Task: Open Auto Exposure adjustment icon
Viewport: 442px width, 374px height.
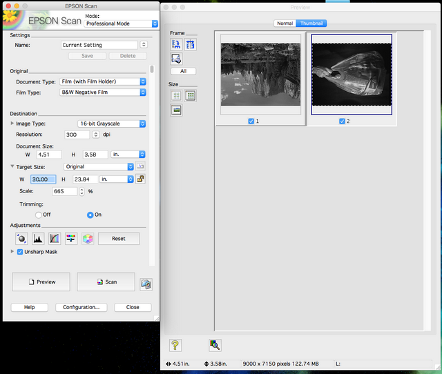Action: point(21,239)
